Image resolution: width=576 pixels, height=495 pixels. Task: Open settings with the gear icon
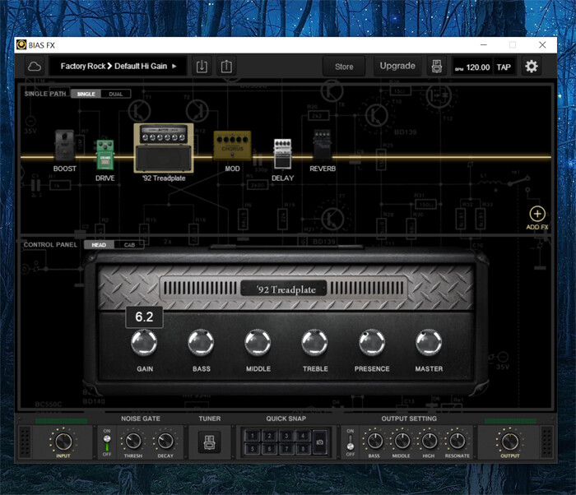(532, 67)
